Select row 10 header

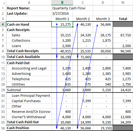[3, 57]
